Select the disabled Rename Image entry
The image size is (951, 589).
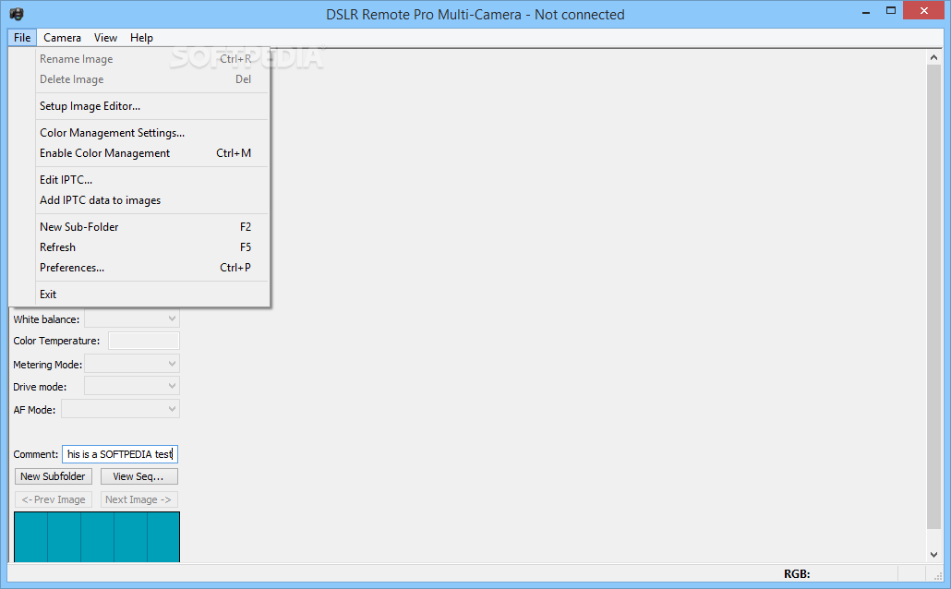point(151,59)
